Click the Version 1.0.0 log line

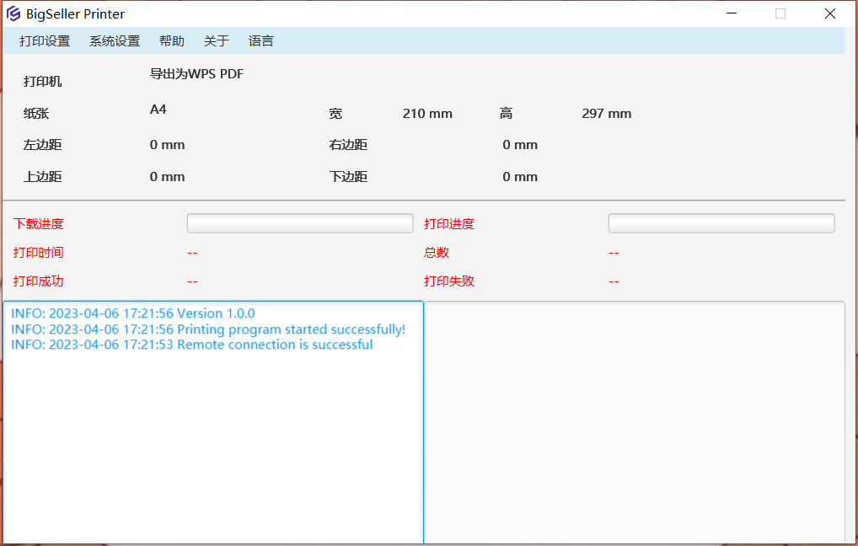[133, 313]
